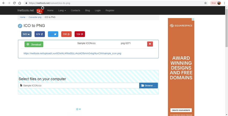
Task: Download the converted PNG file
Action: coord(34,44)
